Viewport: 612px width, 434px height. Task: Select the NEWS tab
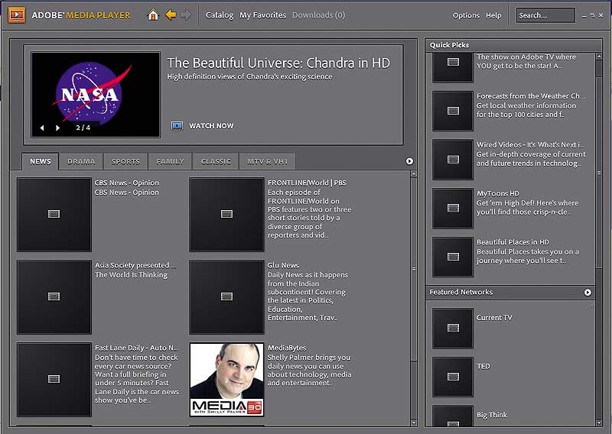[41, 161]
